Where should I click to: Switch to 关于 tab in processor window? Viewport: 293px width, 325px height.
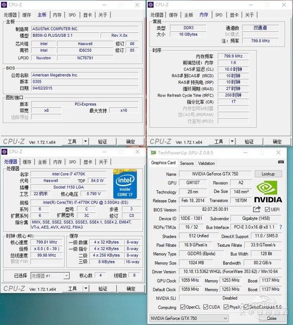click(x=103, y=162)
